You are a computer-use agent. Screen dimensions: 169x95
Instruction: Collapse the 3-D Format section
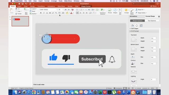[x=130, y=31]
